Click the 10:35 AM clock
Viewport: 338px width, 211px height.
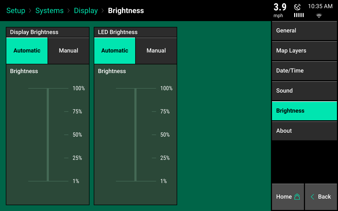[x=320, y=6]
